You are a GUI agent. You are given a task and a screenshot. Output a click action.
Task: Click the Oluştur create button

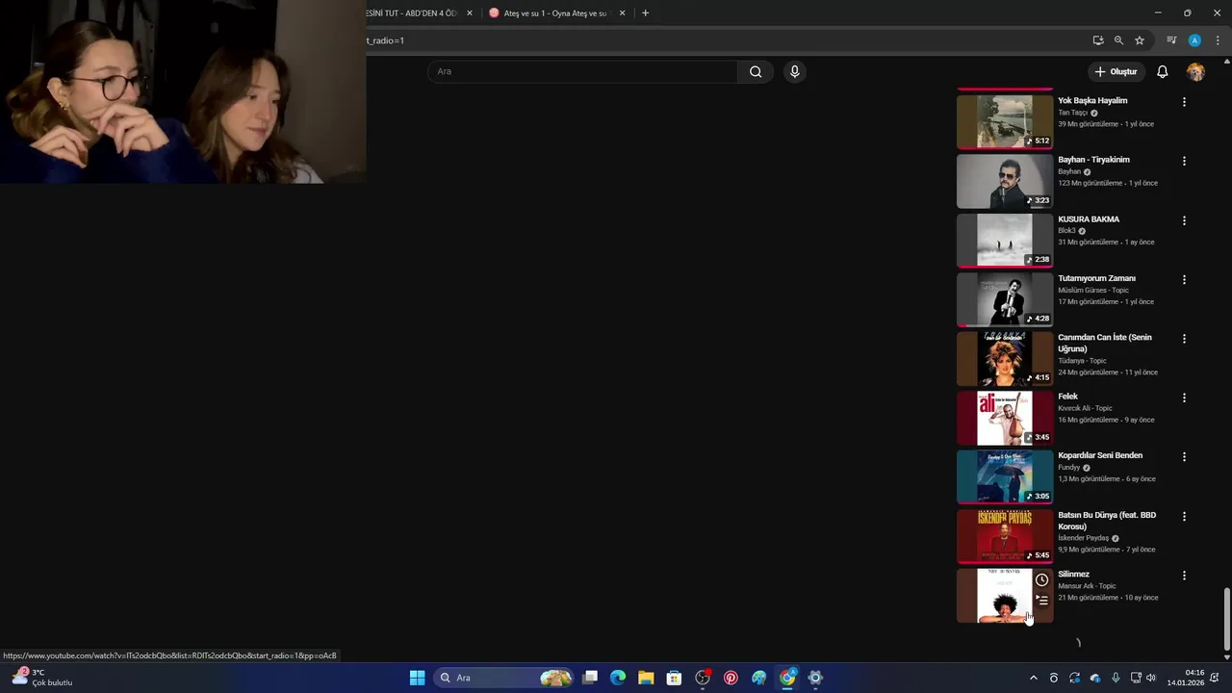pos(1116,71)
